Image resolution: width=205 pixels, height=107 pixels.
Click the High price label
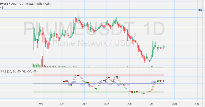[x=199, y=10]
